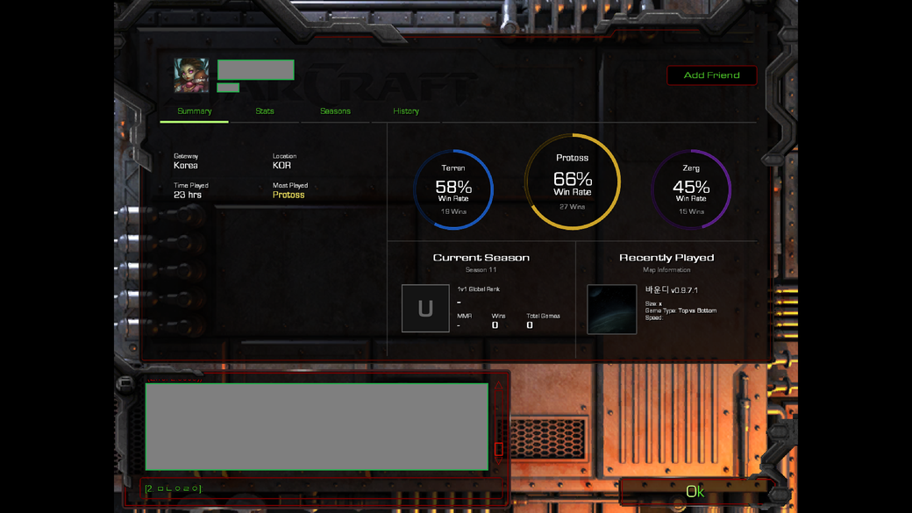
Task: Click the Current Season heading
Action: [481, 258]
